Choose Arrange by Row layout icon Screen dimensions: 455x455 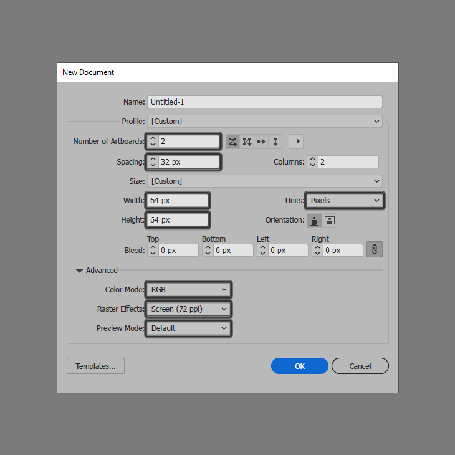pyautogui.click(x=262, y=141)
